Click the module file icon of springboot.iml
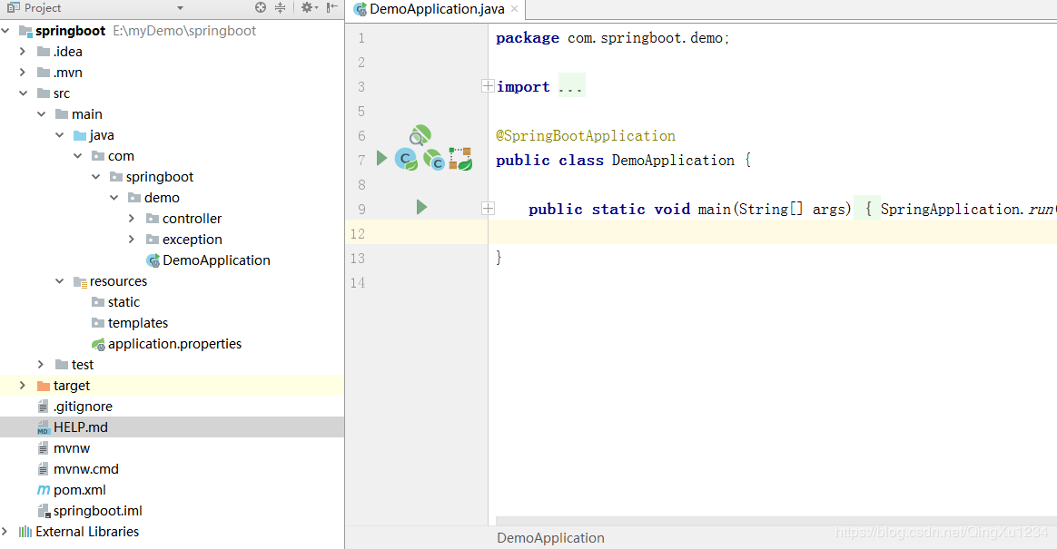 (44, 511)
